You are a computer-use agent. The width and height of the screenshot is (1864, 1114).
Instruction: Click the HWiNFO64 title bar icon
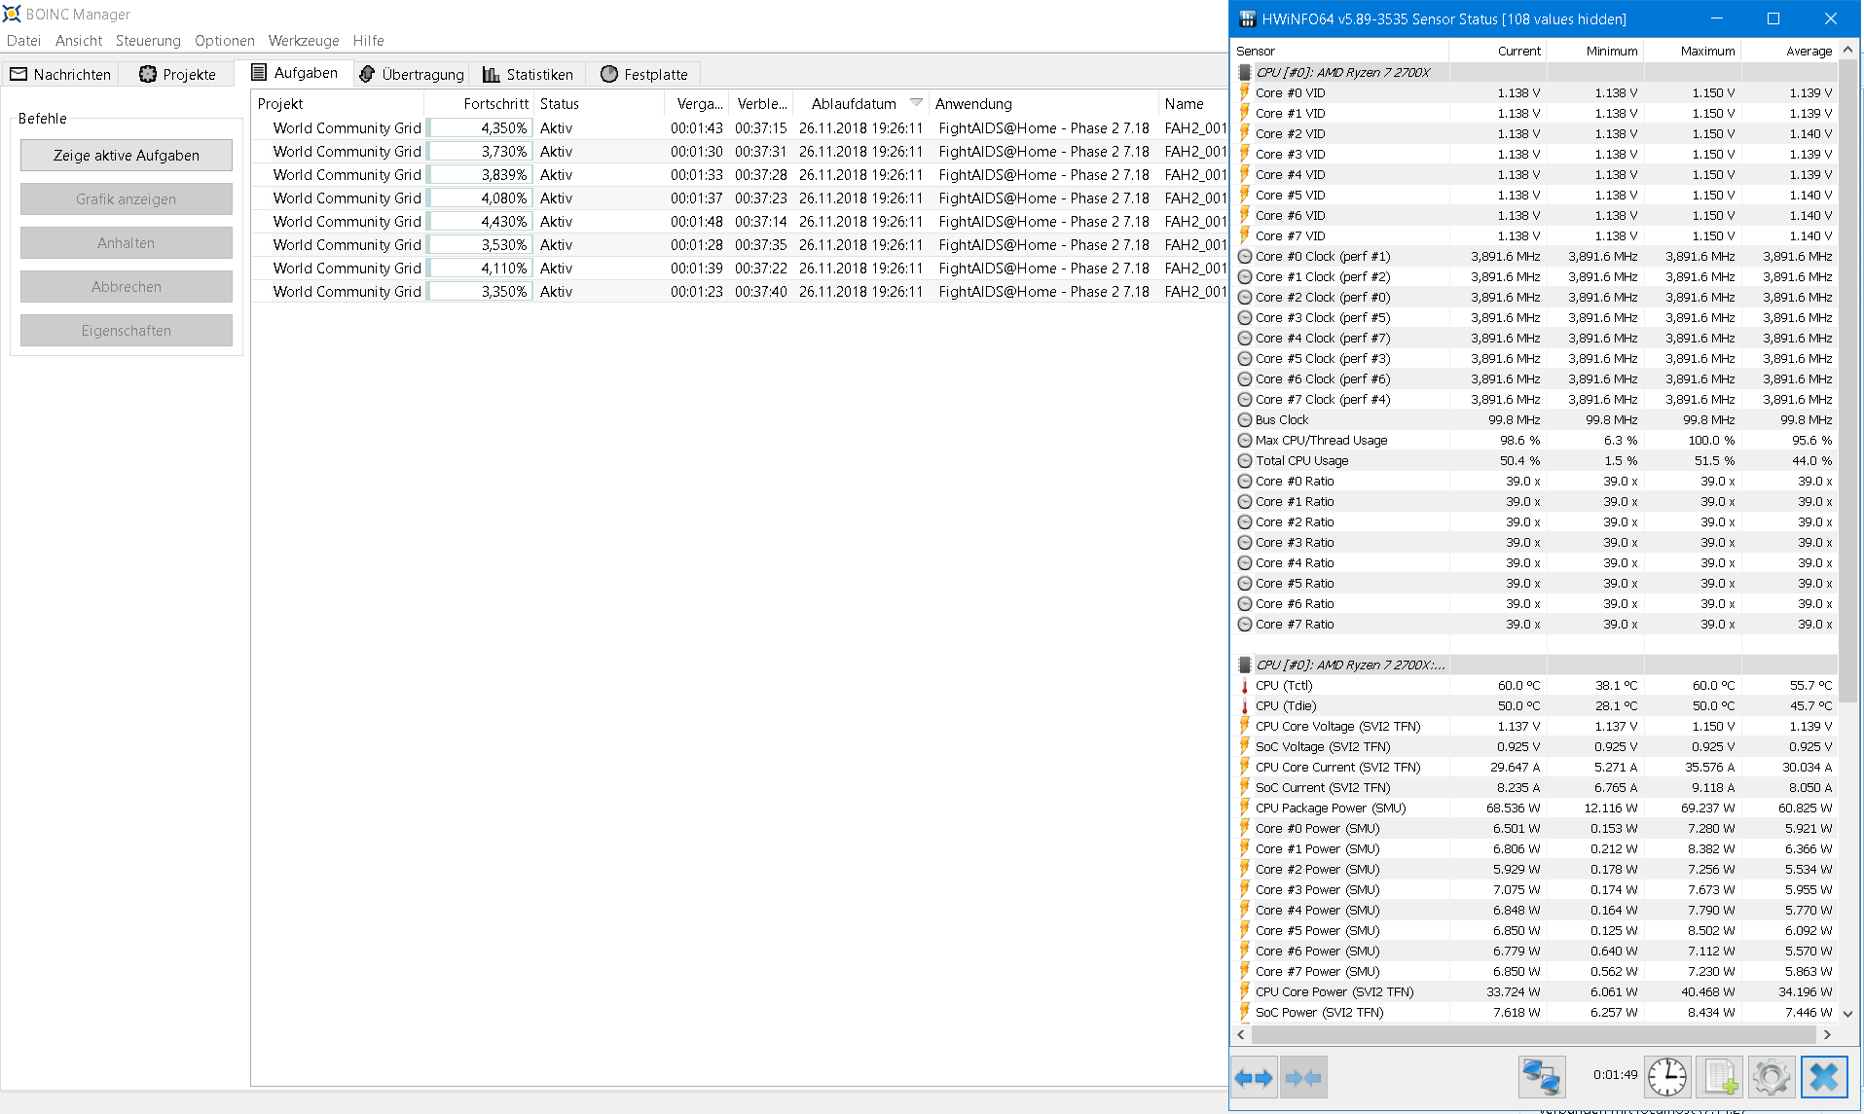1247,18
